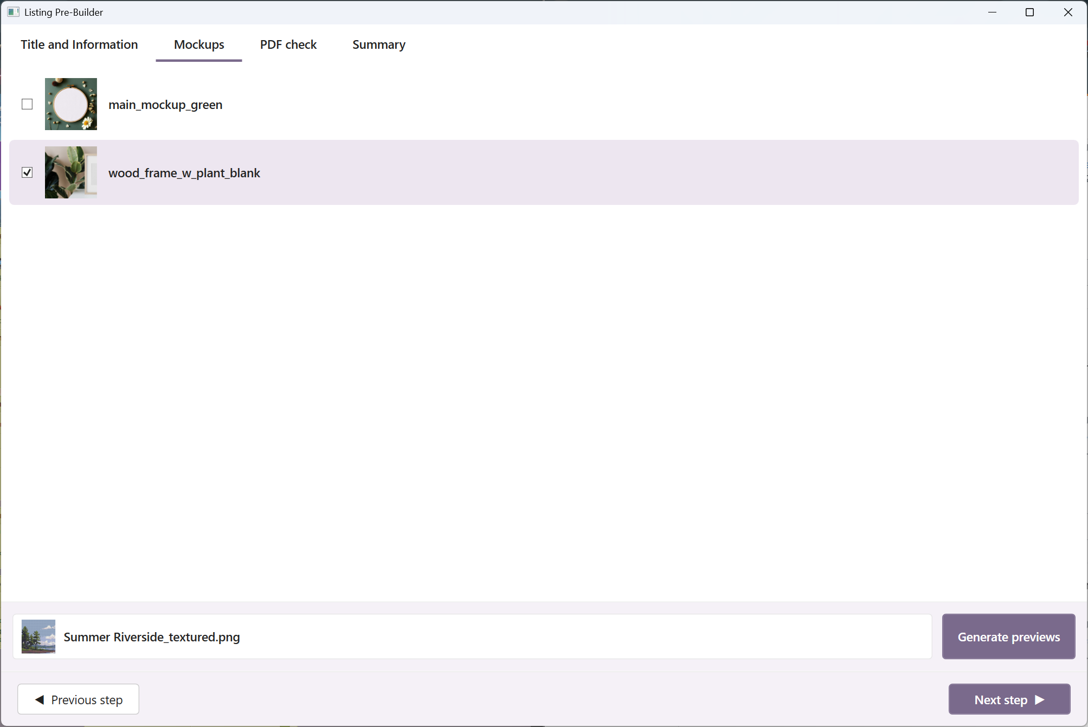Close the Listing Pre-Builder window
The image size is (1088, 727).
[1068, 12]
